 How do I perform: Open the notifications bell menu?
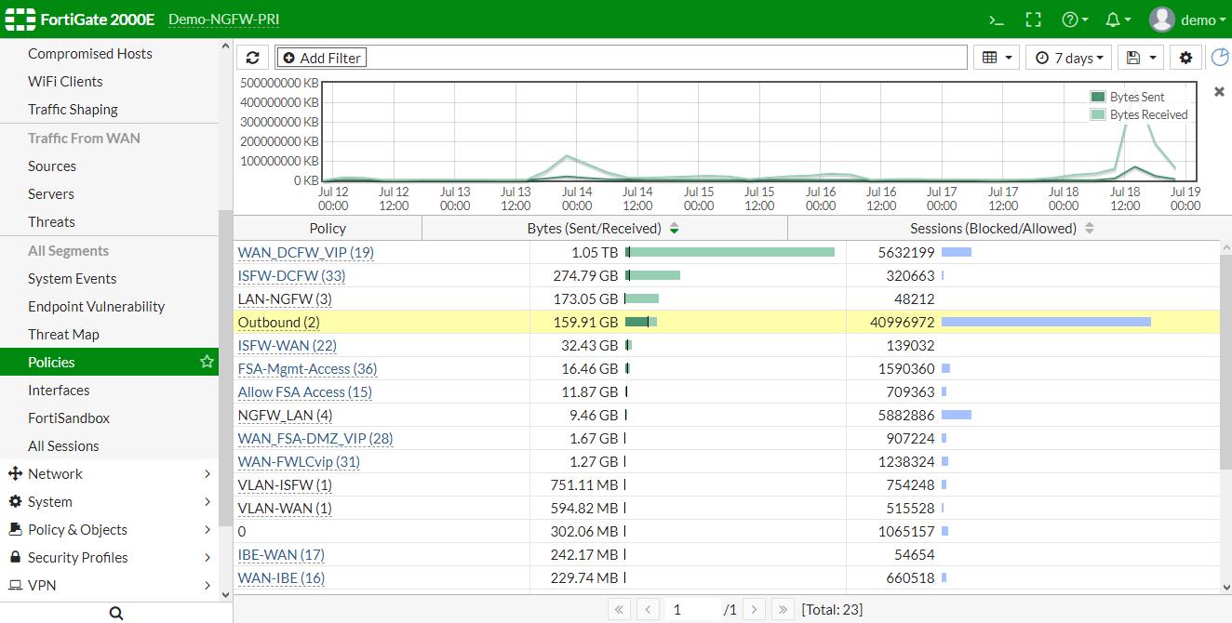click(1118, 20)
